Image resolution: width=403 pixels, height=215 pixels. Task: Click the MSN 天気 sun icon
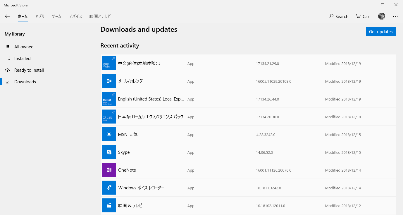(x=109, y=134)
